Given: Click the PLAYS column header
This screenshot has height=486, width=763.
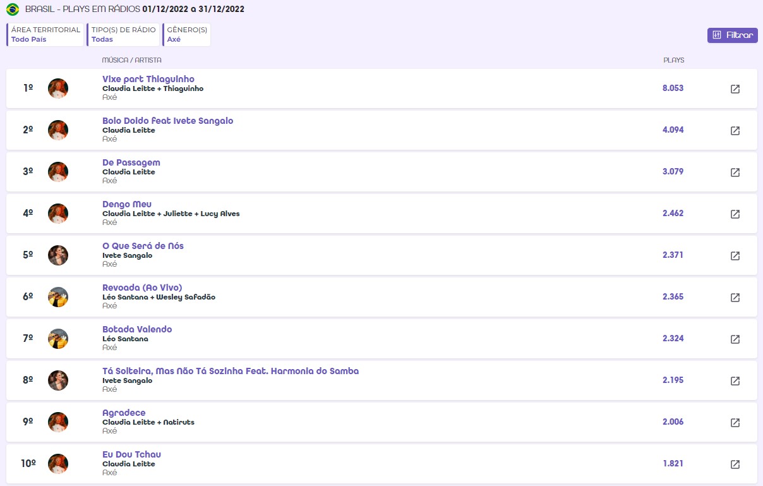Looking at the screenshot, I should coord(673,61).
